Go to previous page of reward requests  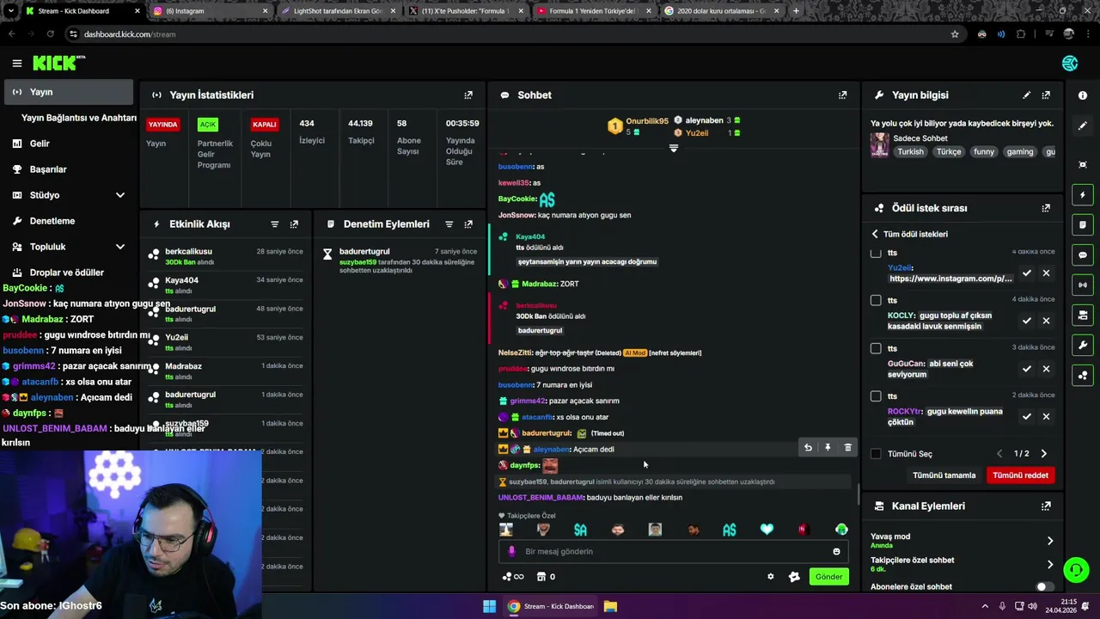click(x=999, y=454)
